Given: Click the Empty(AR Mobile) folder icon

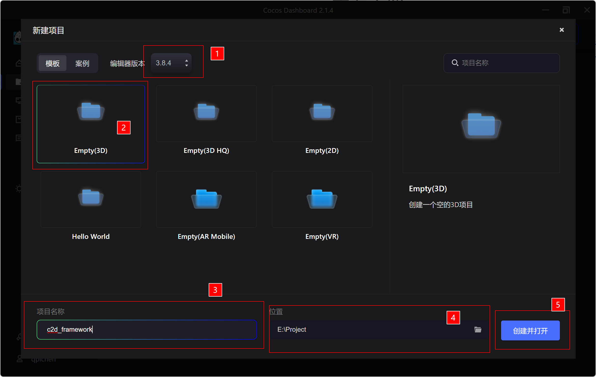Looking at the screenshot, I should [206, 199].
